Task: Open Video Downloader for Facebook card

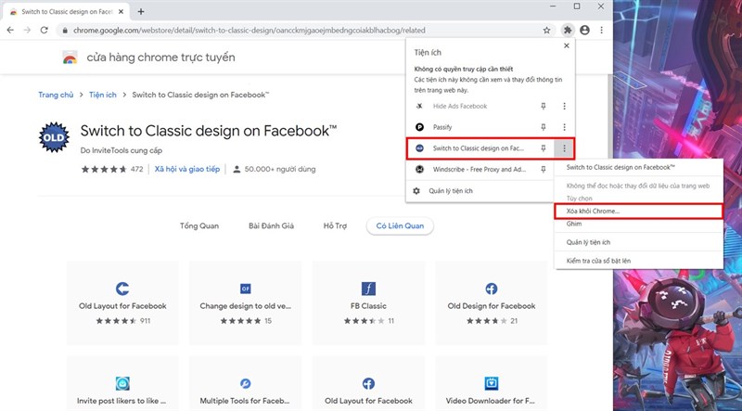Action: 492,383
